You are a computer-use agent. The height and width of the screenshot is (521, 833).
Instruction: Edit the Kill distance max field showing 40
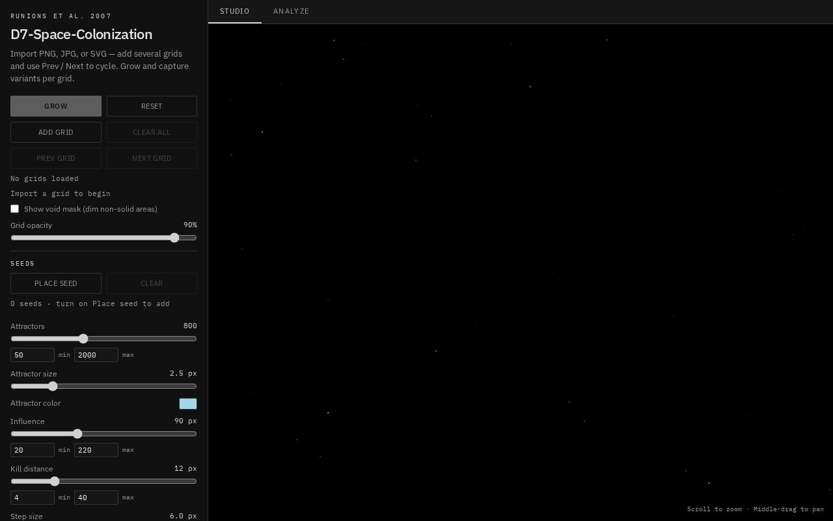pyautogui.click(x=96, y=498)
